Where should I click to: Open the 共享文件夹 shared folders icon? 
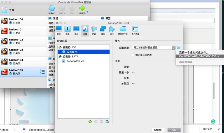(123, 29)
